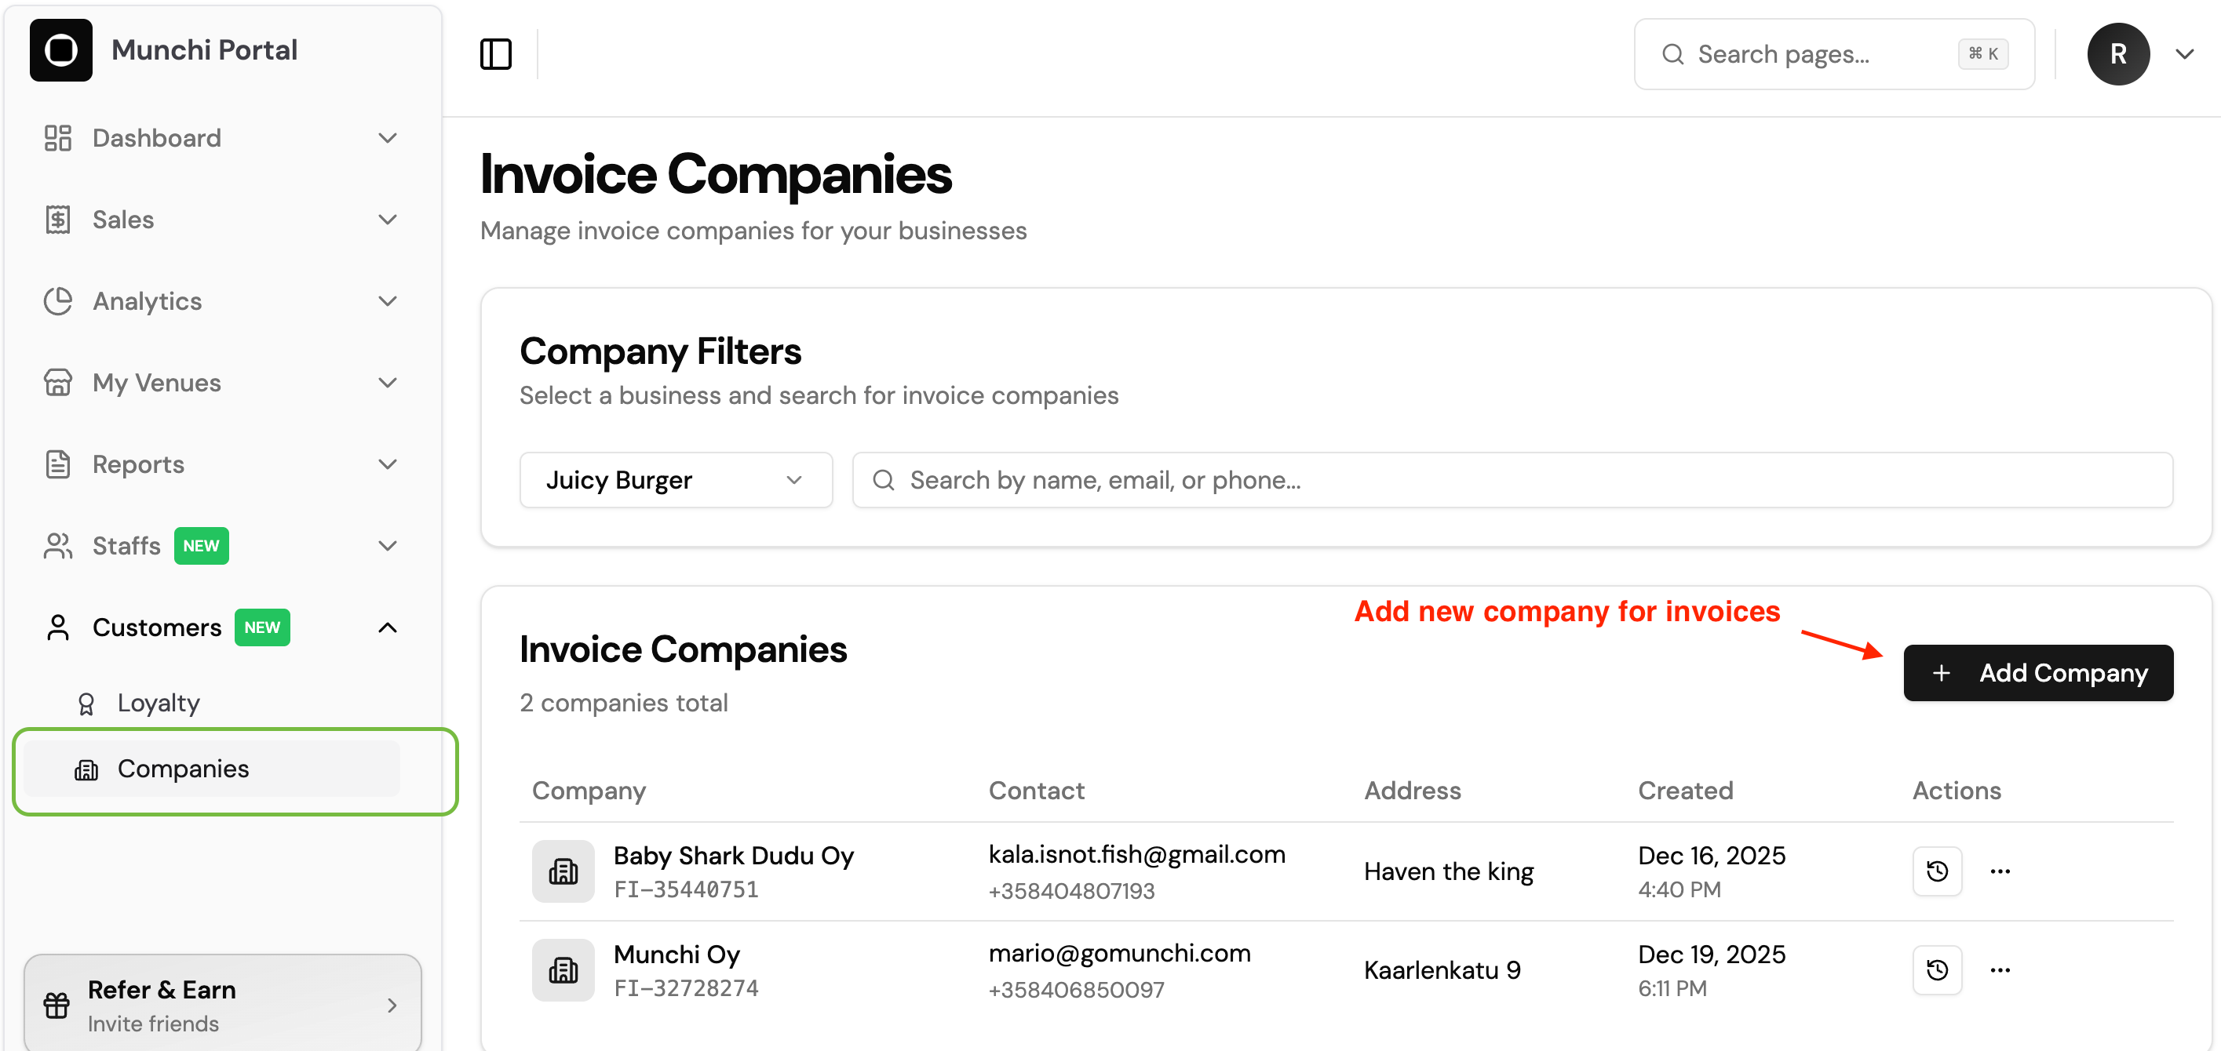Toggle the sidebar panel icon
This screenshot has height=1051, width=2221.
496,54
